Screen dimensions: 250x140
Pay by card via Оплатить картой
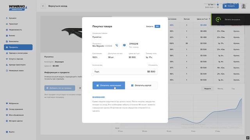coord(141,86)
